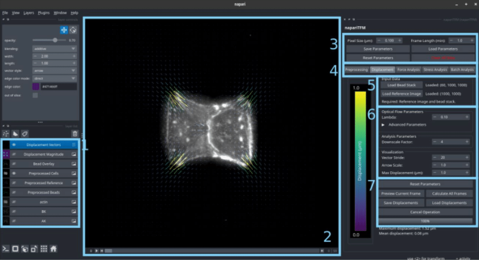Open the vector style dropdown
The height and width of the screenshot is (260, 479).
pyautogui.click(x=54, y=70)
